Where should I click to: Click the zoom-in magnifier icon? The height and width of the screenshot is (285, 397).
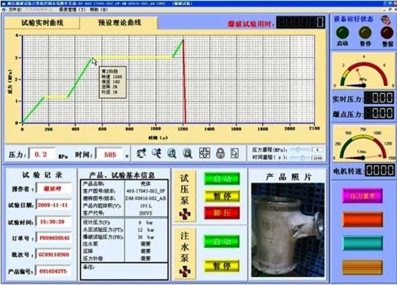[x=171, y=154]
